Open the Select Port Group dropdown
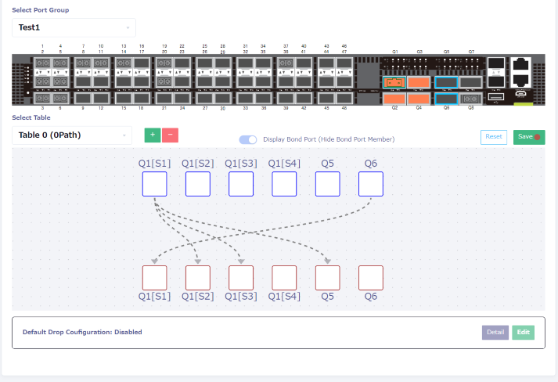Screen dimensions: 558x382 click(74, 27)
